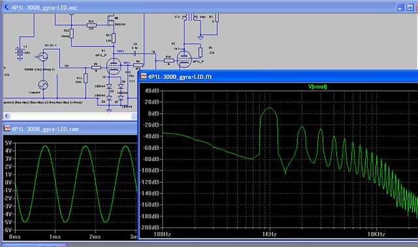
Task: Click the schematic's left scroll arrow
Action: pos(7,116)
